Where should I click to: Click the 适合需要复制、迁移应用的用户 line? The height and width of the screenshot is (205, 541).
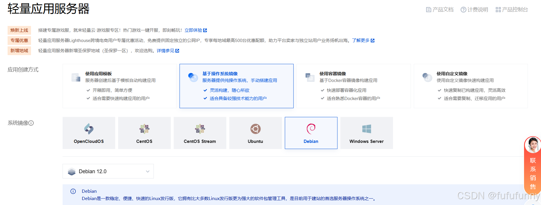(474, 99)
